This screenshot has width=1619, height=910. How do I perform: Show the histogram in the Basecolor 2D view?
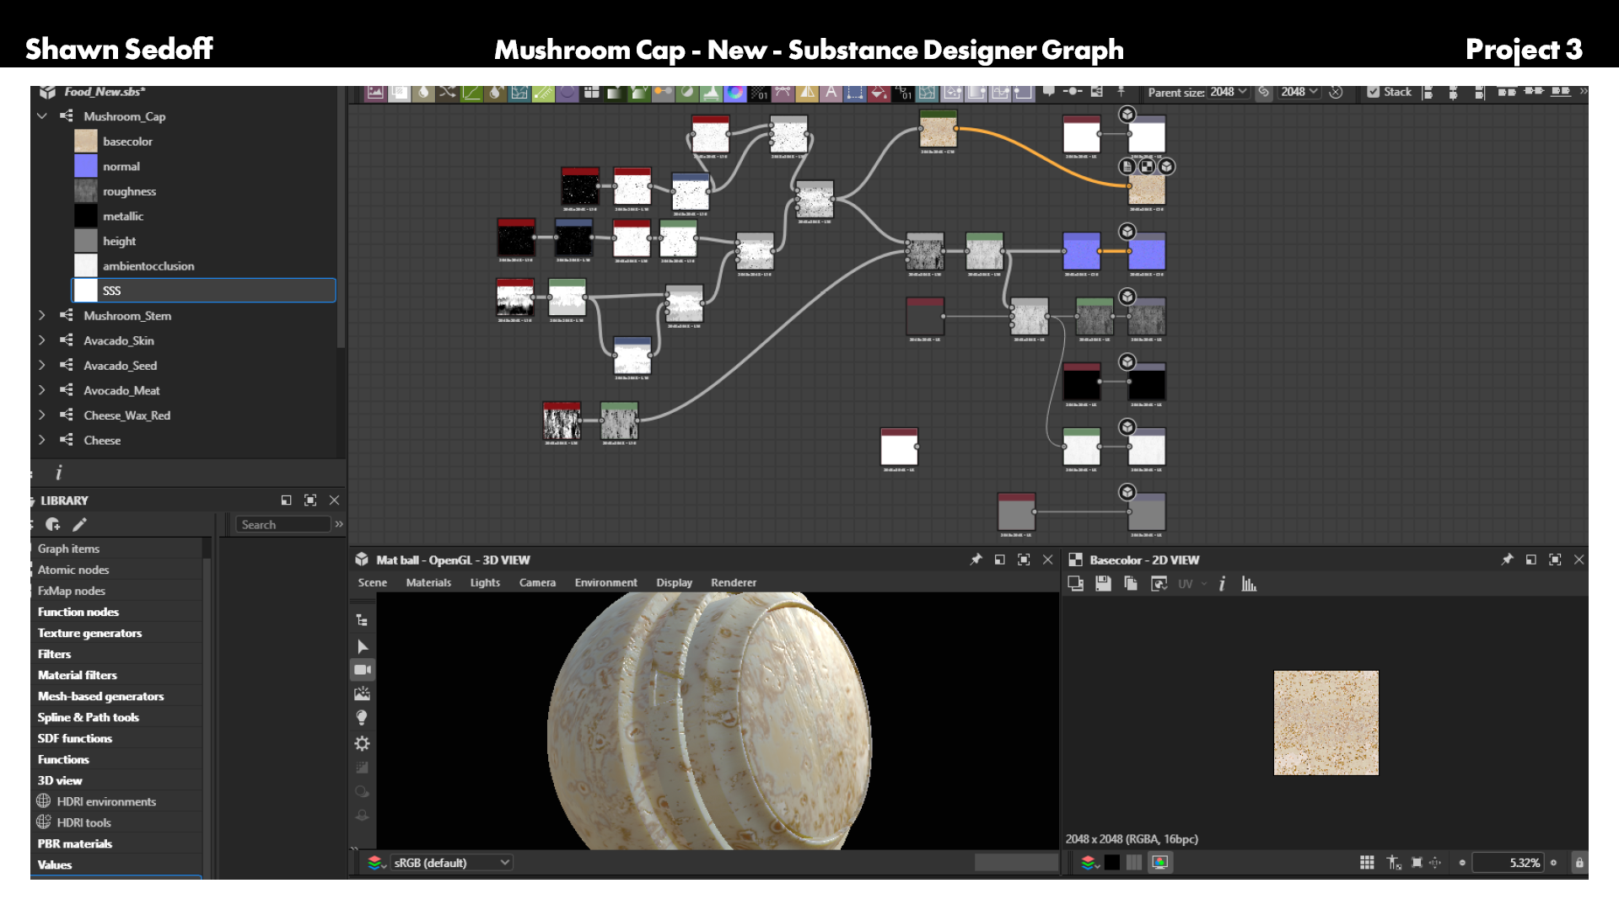tap(1249, 583)
